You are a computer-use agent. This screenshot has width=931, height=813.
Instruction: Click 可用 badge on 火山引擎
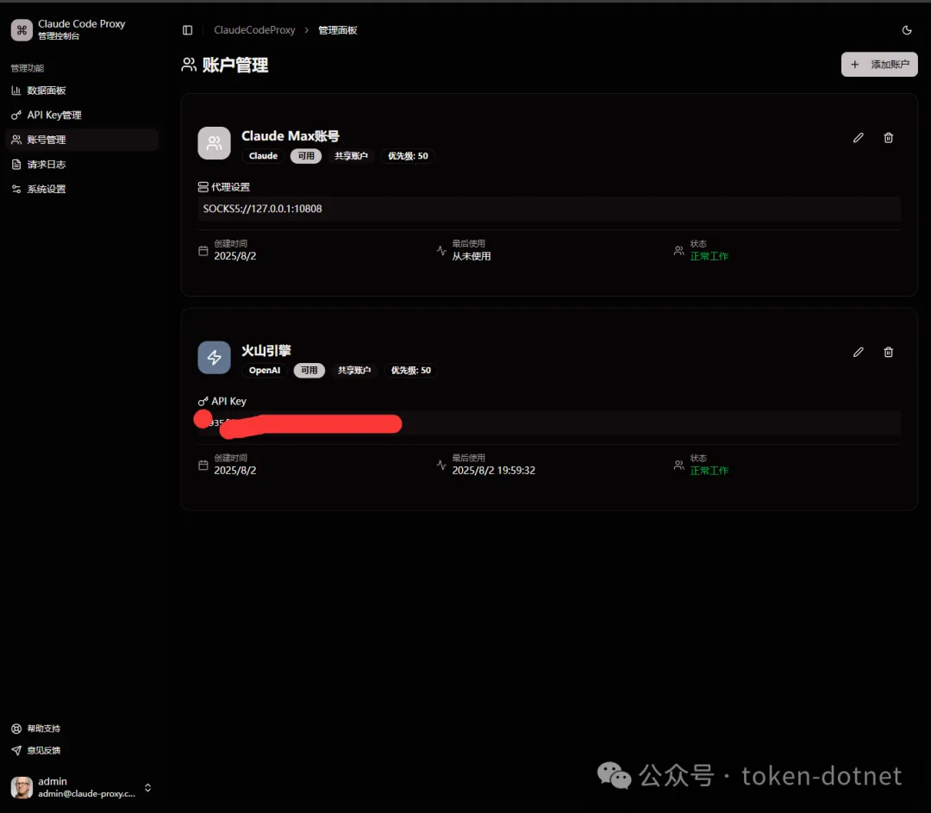[x=309, y=371]
